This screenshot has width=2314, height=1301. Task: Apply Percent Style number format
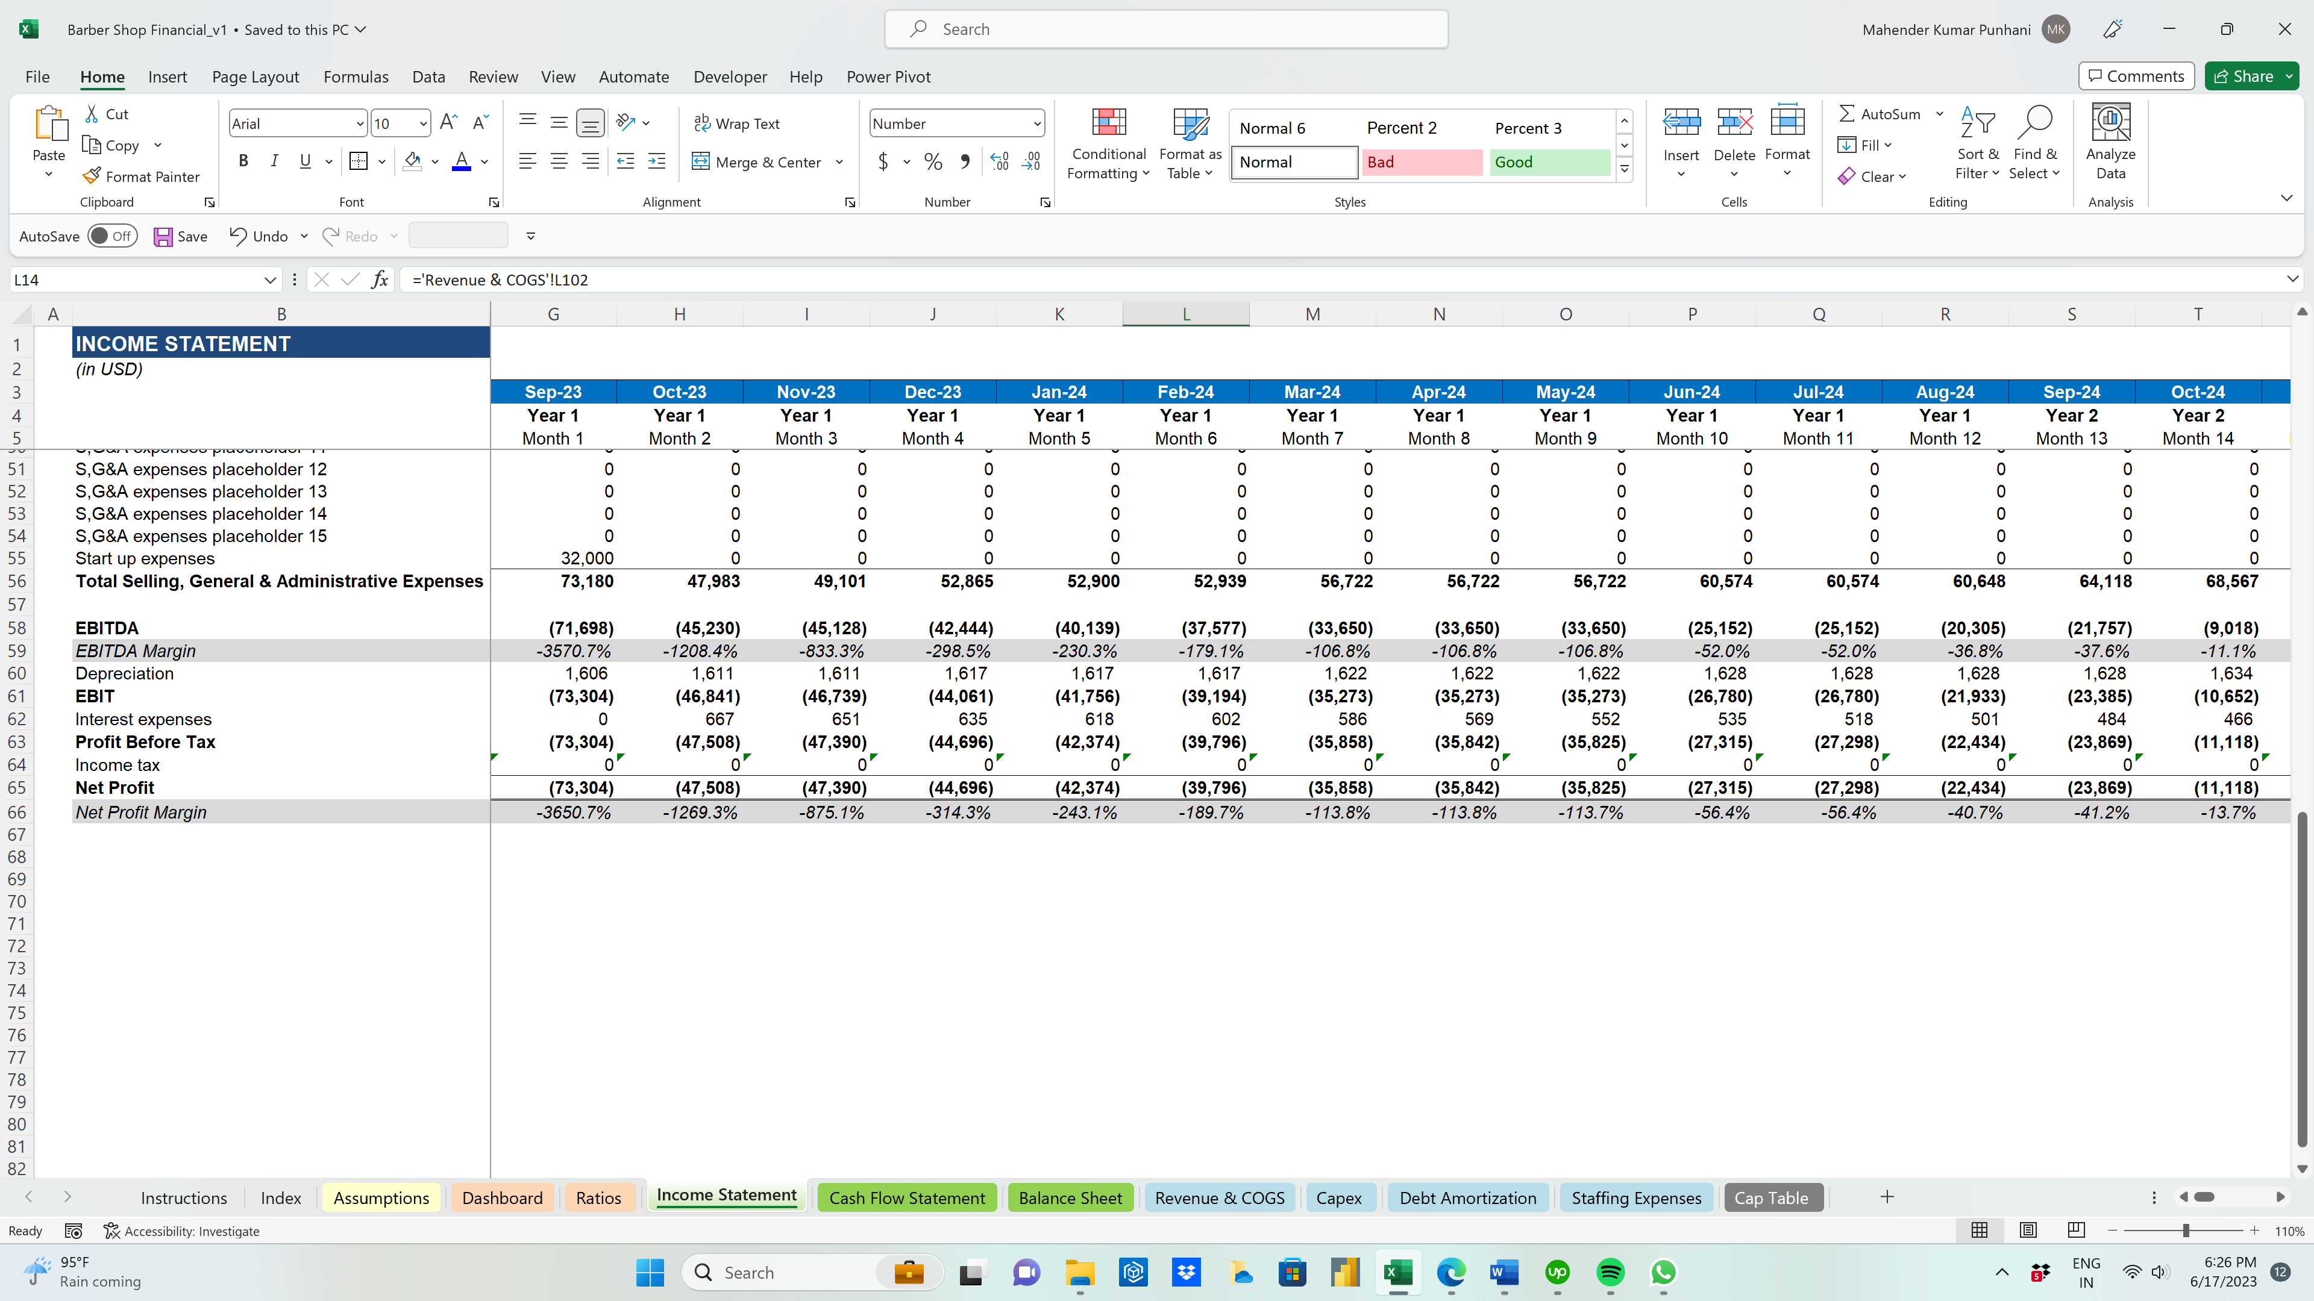(932, 161)
